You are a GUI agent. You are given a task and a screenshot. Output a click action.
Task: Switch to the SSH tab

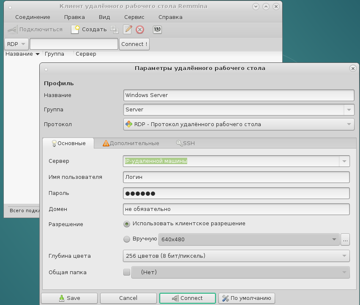pos(185,143)
